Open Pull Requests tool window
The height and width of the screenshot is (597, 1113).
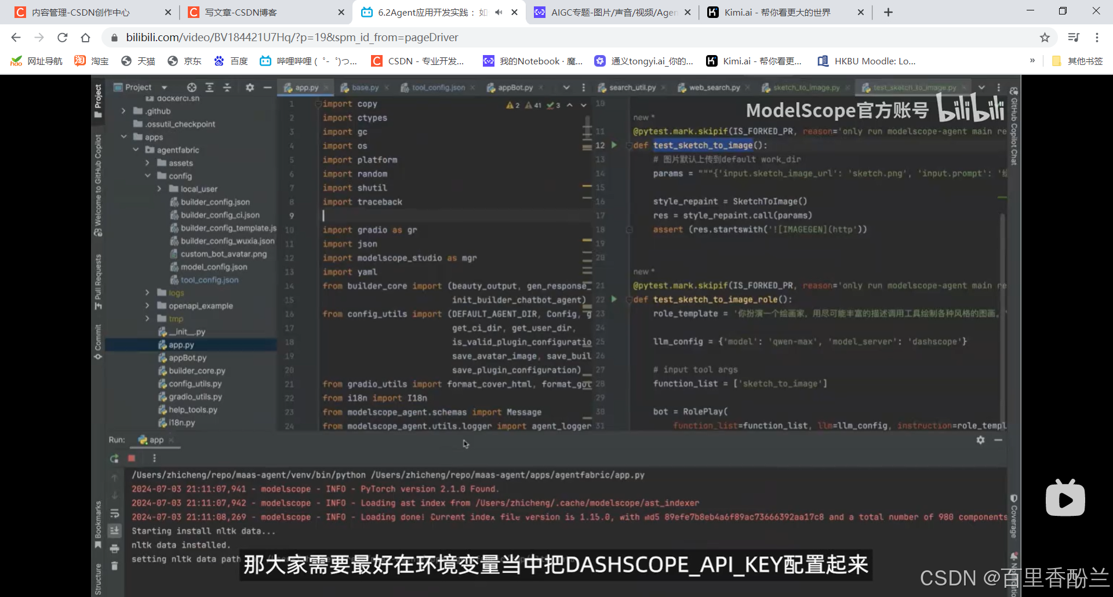pos(97,282)
